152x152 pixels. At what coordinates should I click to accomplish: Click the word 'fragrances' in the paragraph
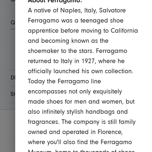pyautogui.click(x=44, y=122)
